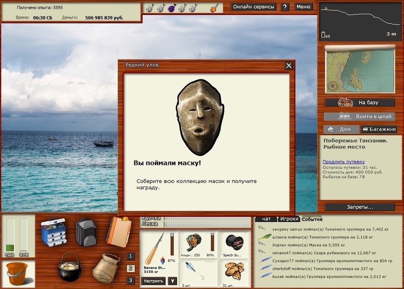Viewport: 404px width, 289px height.
Task: Select the purple potion flask
Action: click(172, 8)
